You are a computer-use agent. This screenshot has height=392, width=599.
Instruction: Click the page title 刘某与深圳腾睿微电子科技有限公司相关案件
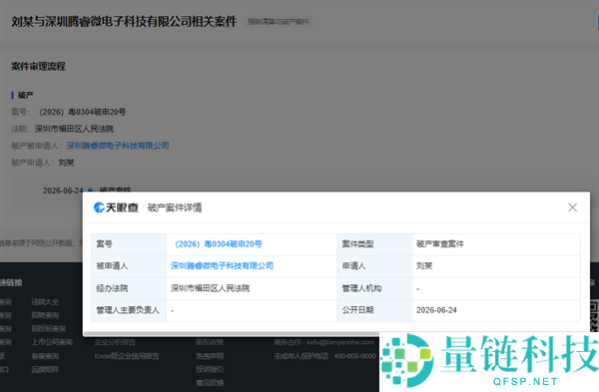(x=124, y=21)
